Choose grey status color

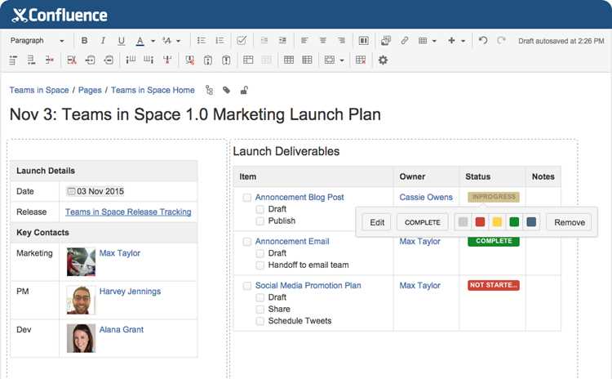point(463,222)
